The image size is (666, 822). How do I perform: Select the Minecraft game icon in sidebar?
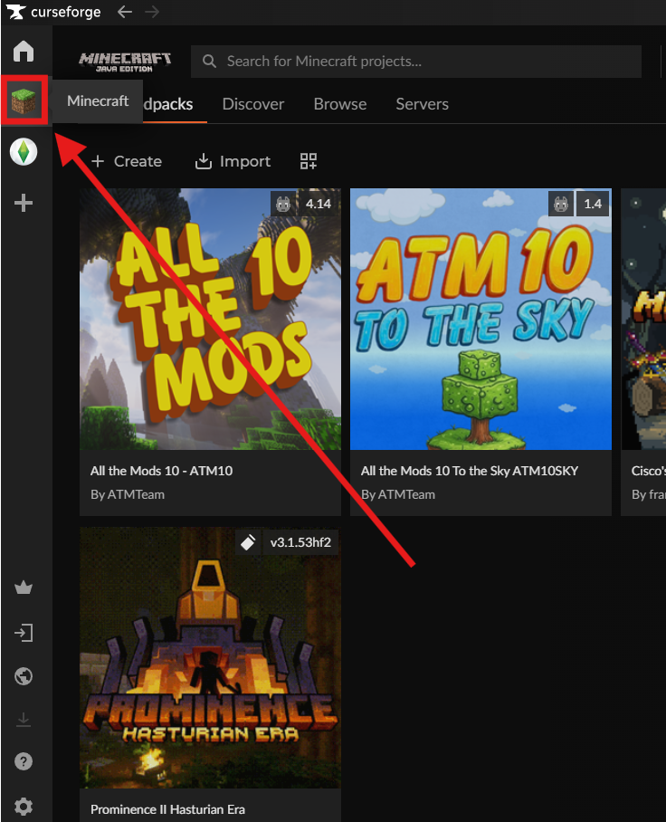[24, 101]
